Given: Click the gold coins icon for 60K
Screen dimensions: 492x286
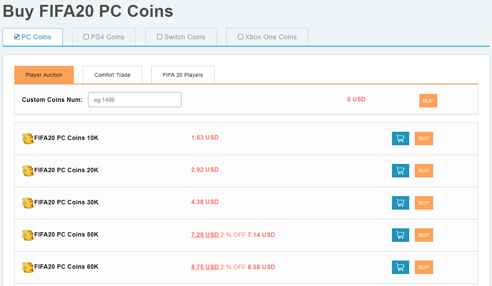Looking at the screenshot, I should [x=27, y=267].
